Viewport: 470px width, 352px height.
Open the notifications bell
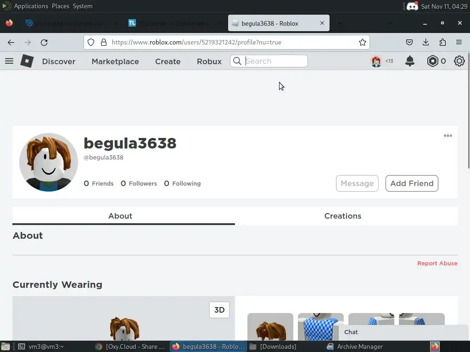click(410, 61)
